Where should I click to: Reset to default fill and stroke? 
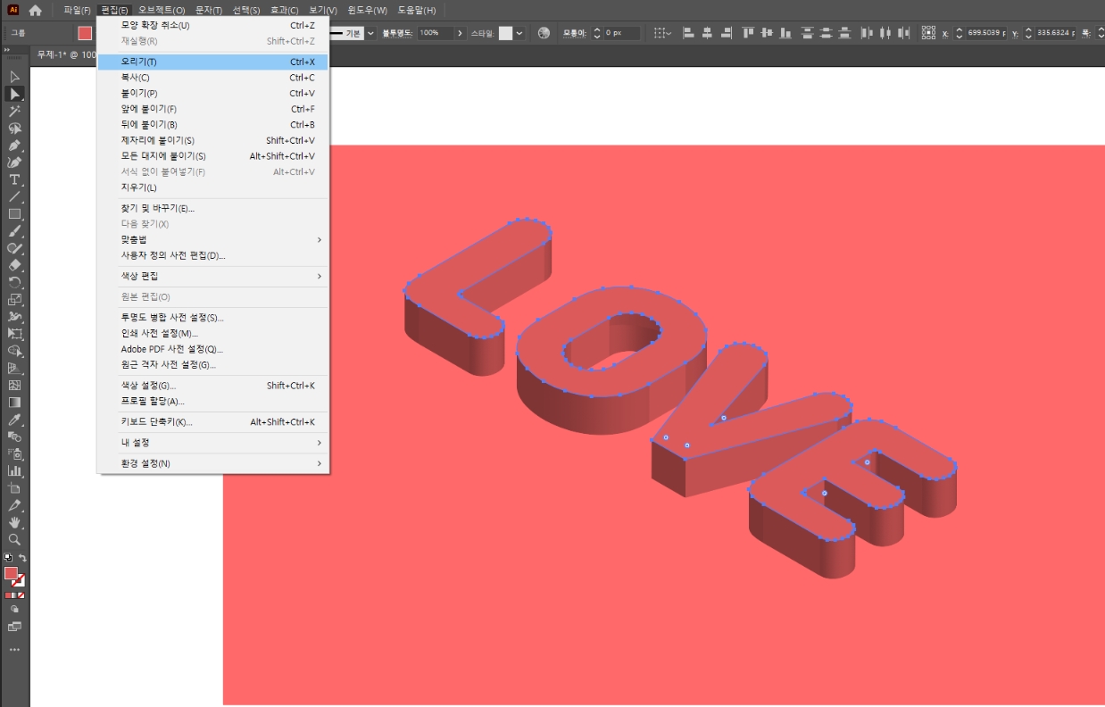(8, 558)
